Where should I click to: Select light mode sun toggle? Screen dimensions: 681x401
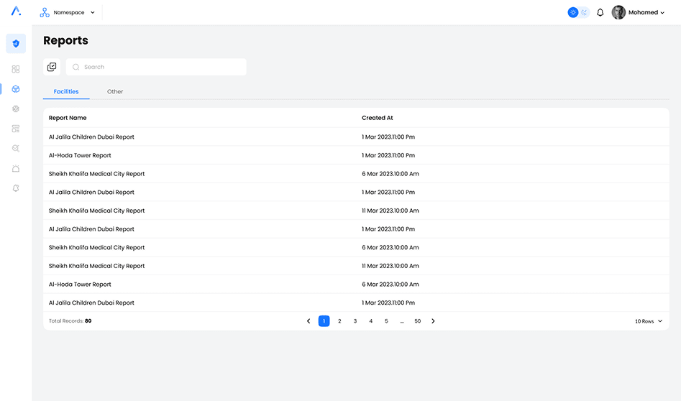click(x=573, y=12)
